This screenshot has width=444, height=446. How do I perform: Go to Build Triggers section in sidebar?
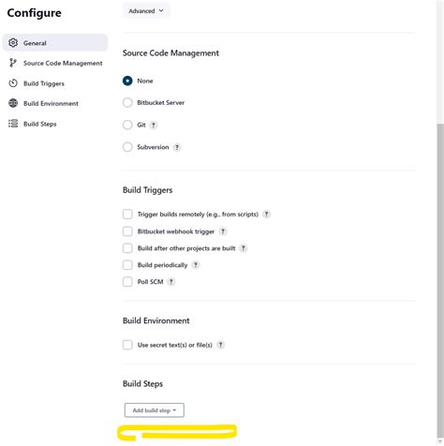coord(44,83)
